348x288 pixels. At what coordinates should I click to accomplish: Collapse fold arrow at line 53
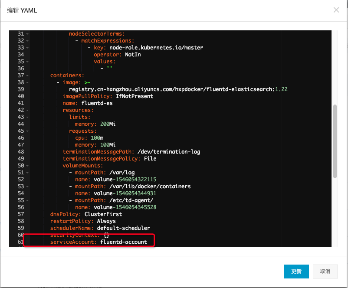point(27,187)
